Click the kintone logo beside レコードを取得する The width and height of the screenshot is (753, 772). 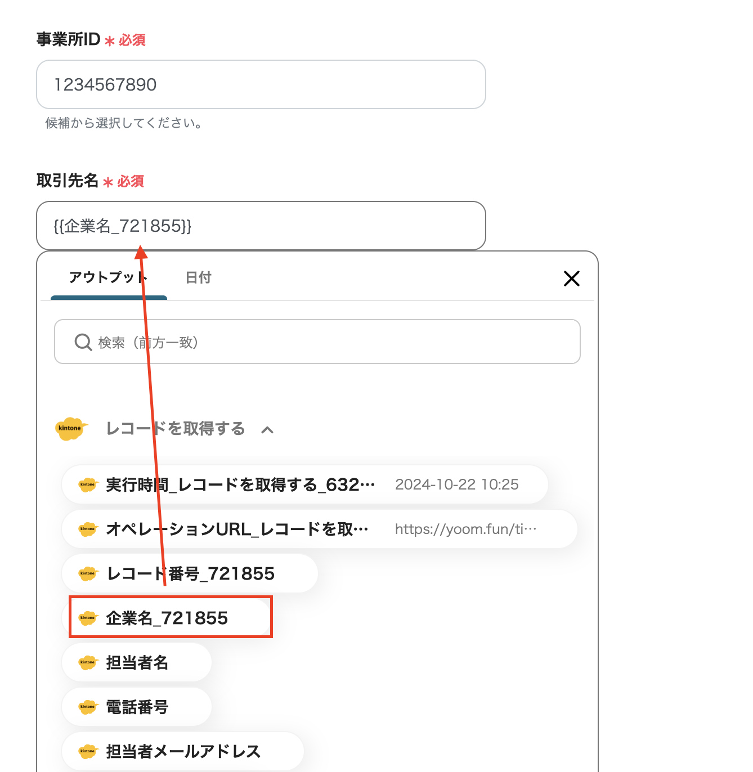click(70, 429)
